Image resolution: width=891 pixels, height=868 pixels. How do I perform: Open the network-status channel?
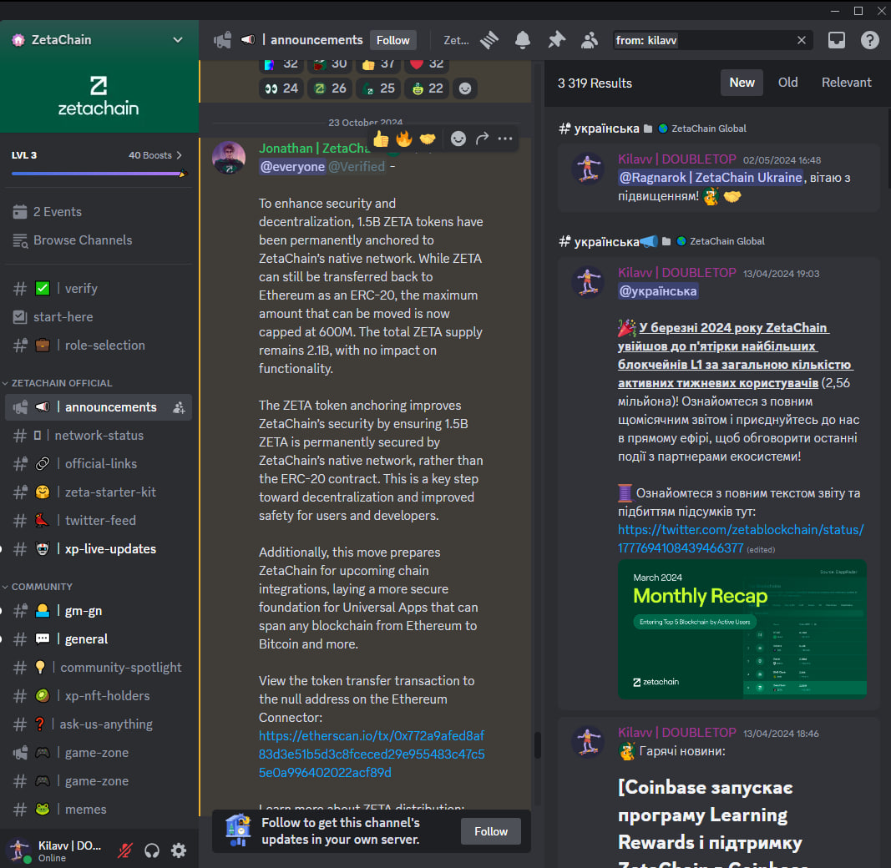point(99,436)
